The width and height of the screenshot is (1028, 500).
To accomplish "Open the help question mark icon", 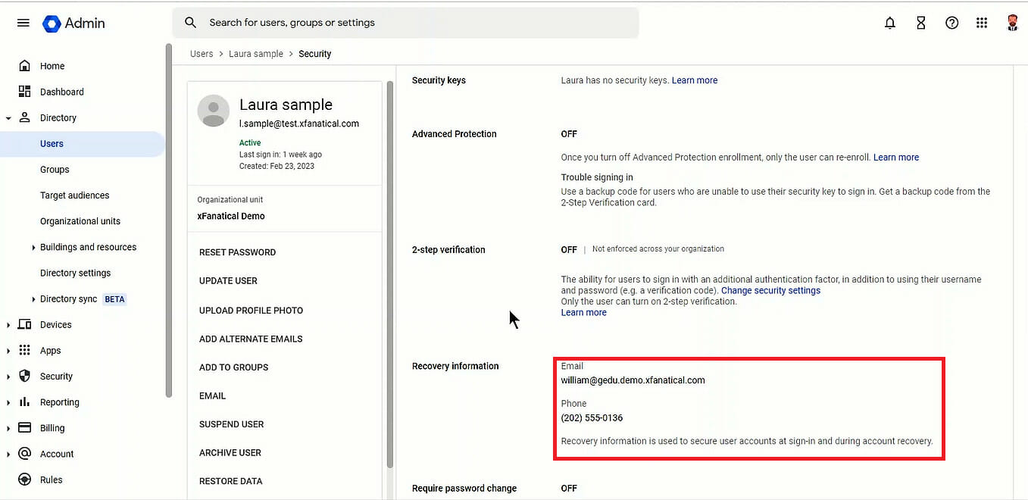I will click(x=952, y=23).
